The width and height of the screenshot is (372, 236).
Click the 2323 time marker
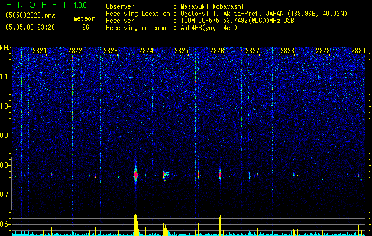pos(111,51)
